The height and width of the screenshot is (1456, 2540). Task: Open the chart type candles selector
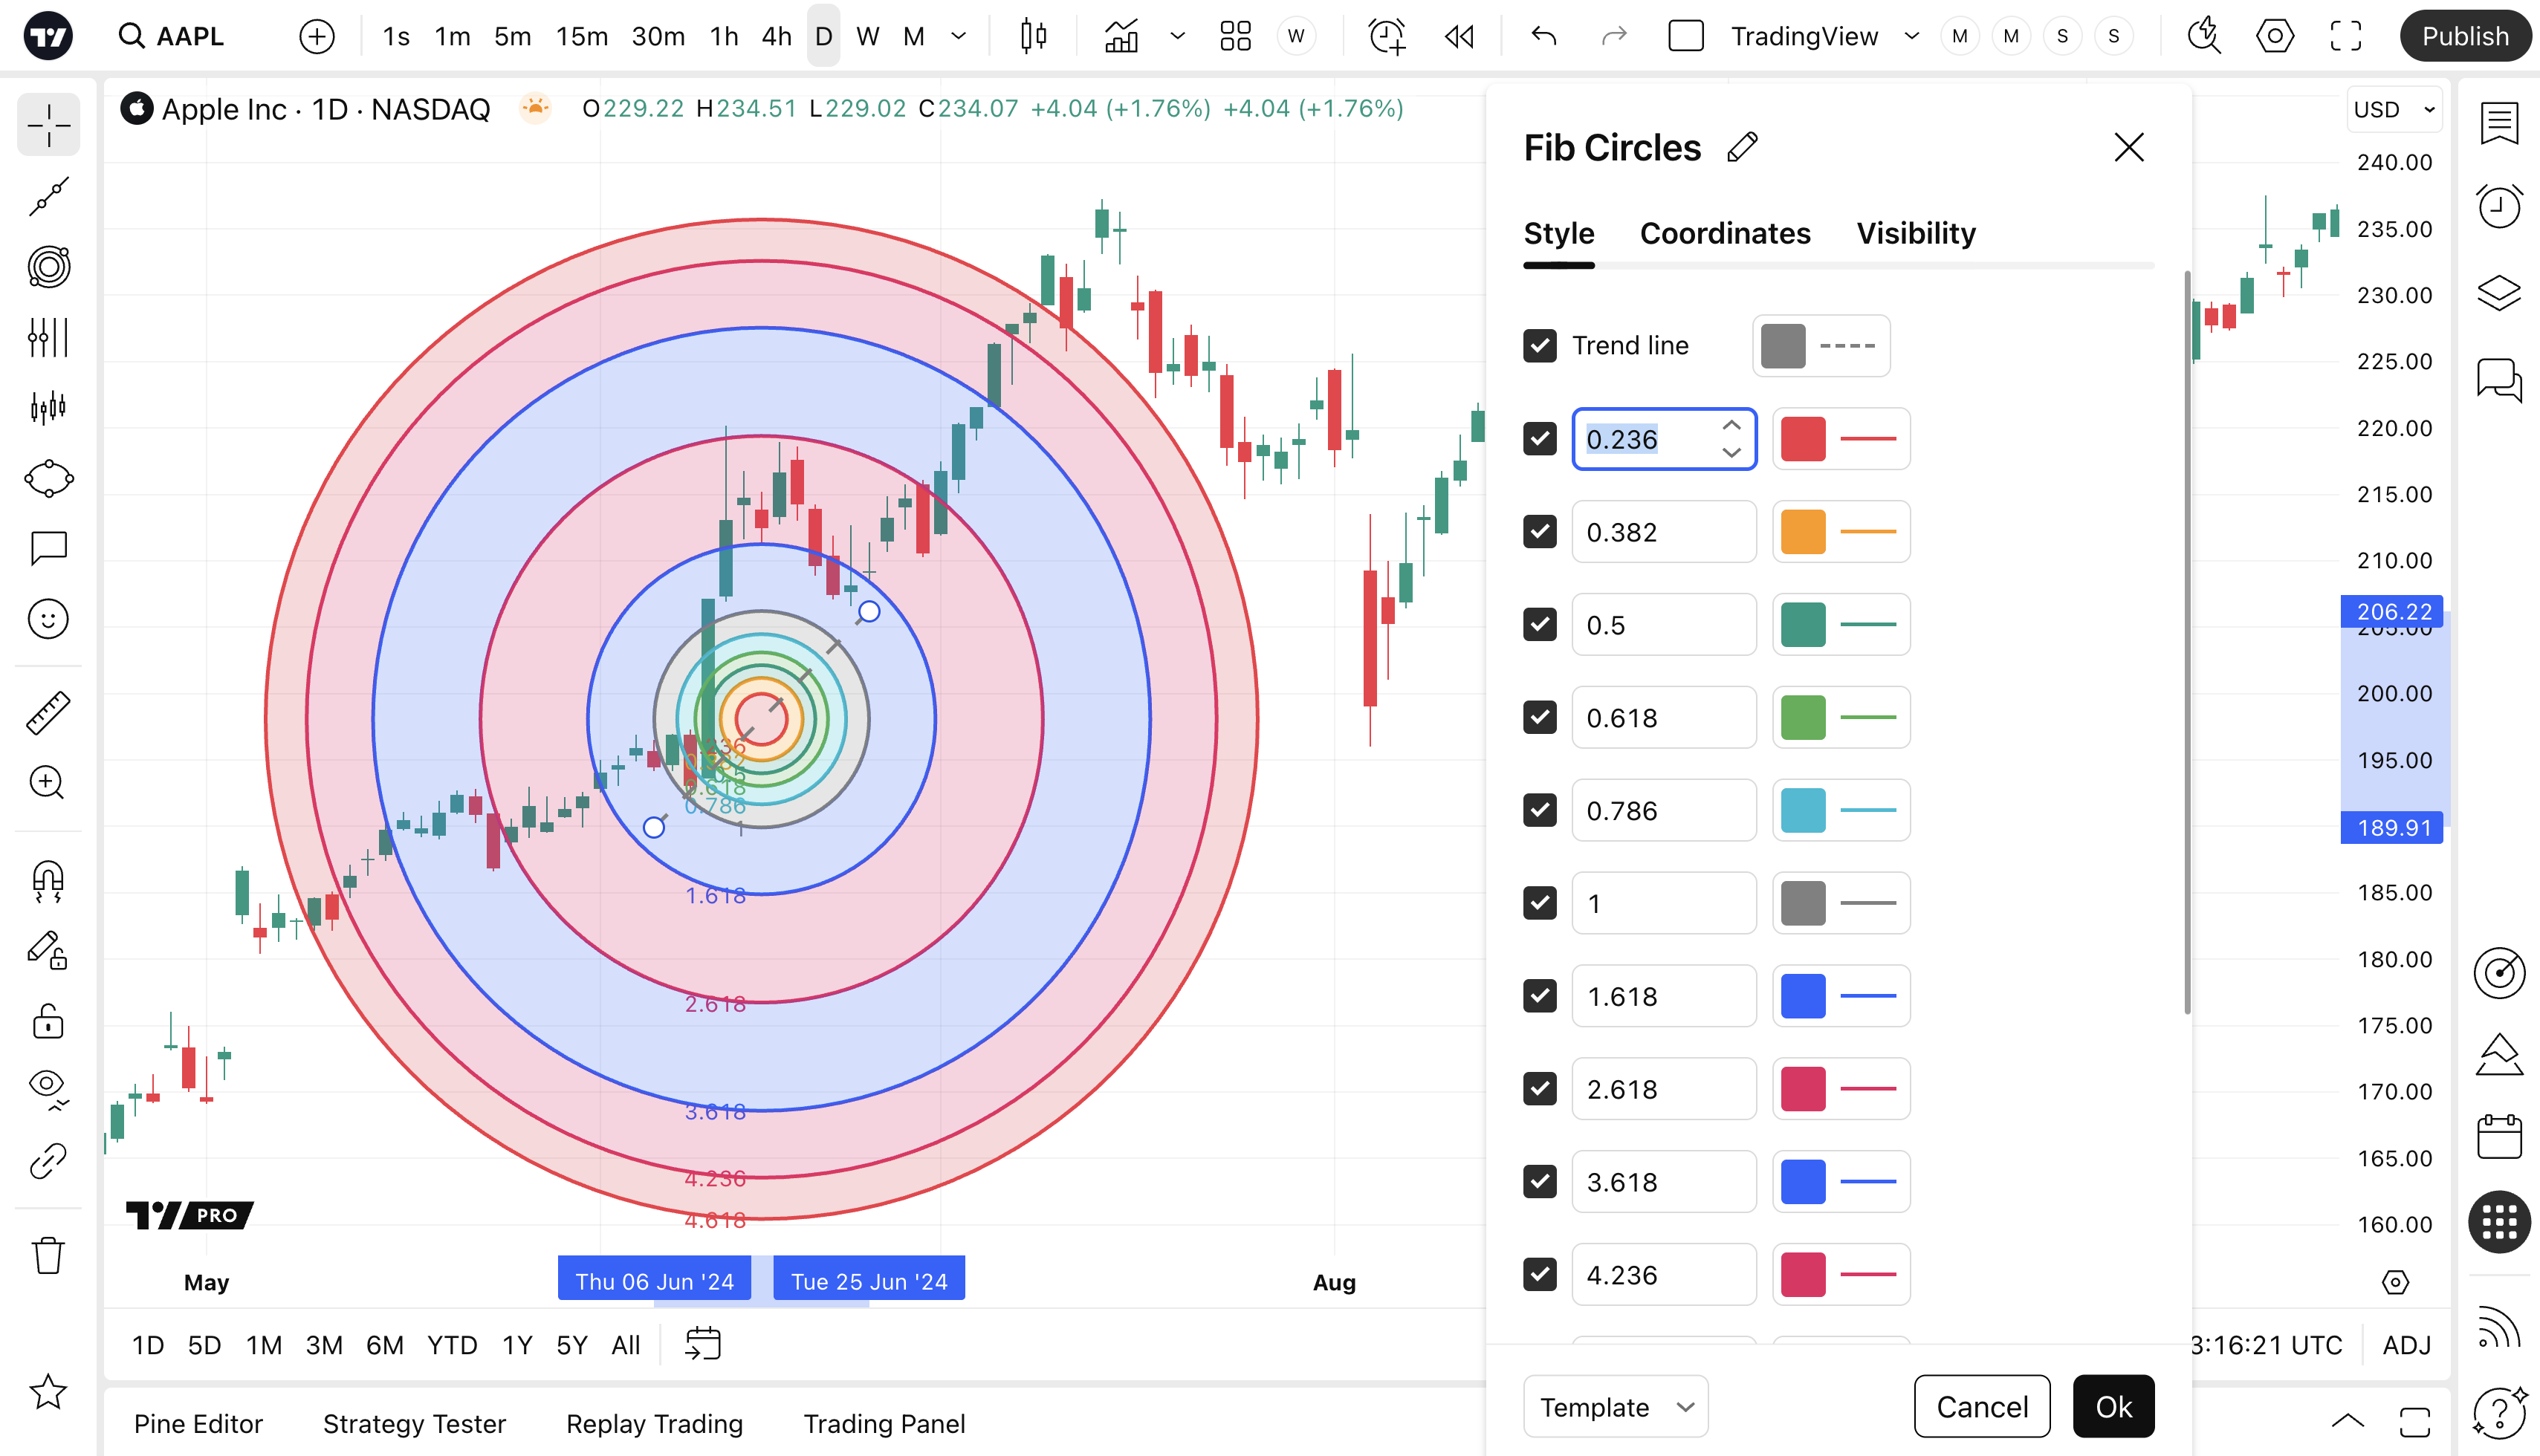click(x=1034, y=37)
